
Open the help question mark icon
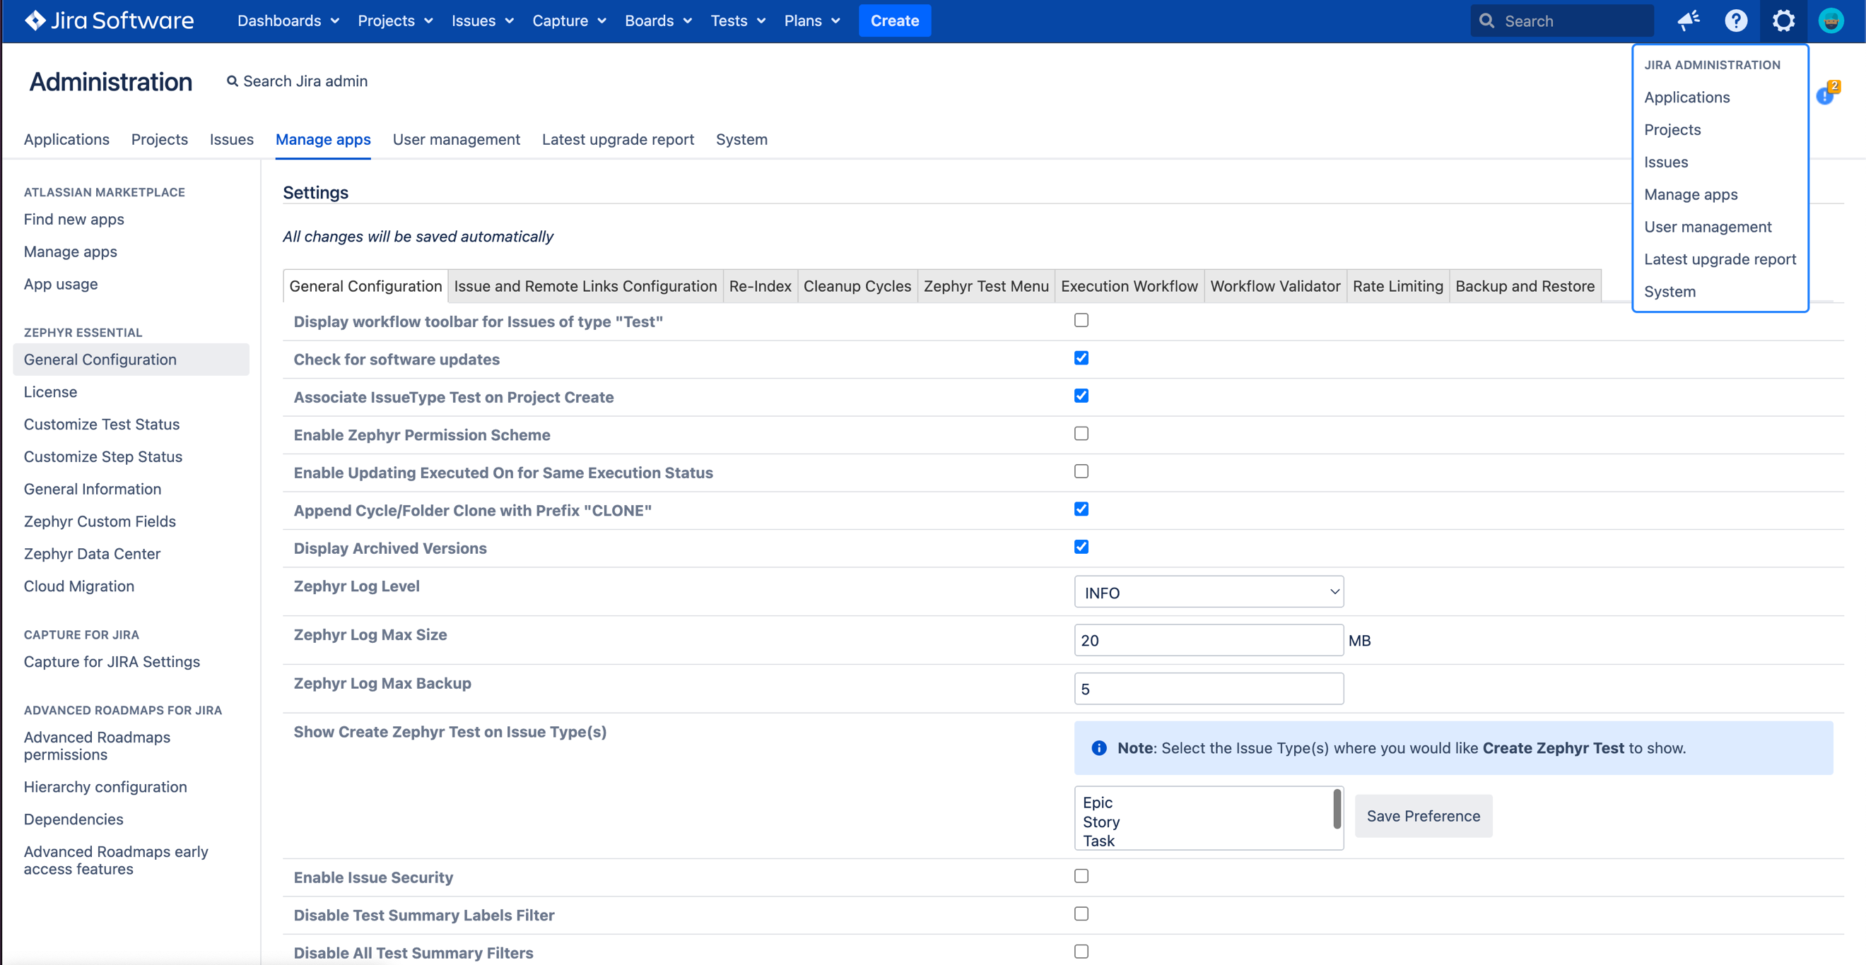(x=1736, y=20)
